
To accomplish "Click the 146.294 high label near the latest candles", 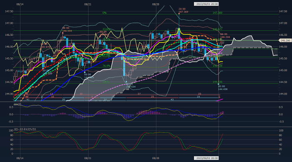I will (225, 37).
